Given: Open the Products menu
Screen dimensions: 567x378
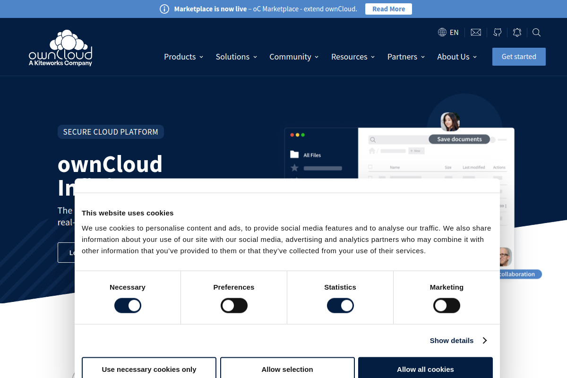Looking at the screenshot, I should pyautogui.click(x=184, y=57).
